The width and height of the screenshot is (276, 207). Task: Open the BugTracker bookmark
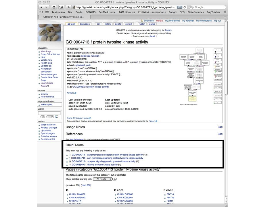pos(213,12)
